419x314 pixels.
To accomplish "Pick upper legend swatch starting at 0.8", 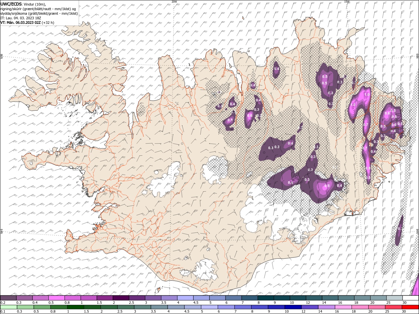I will (x=73, y=298).
